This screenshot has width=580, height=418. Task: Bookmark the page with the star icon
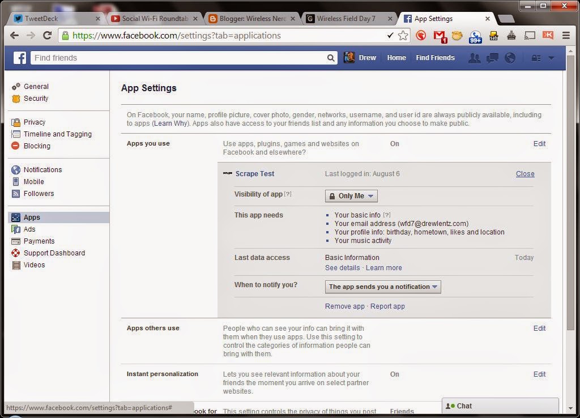[403, 36]
